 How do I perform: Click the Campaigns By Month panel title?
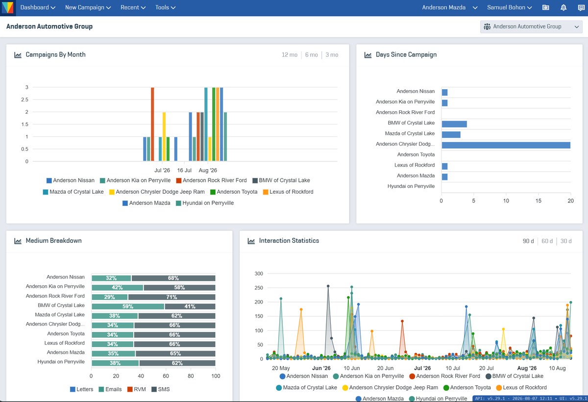[x=55, y=55]
